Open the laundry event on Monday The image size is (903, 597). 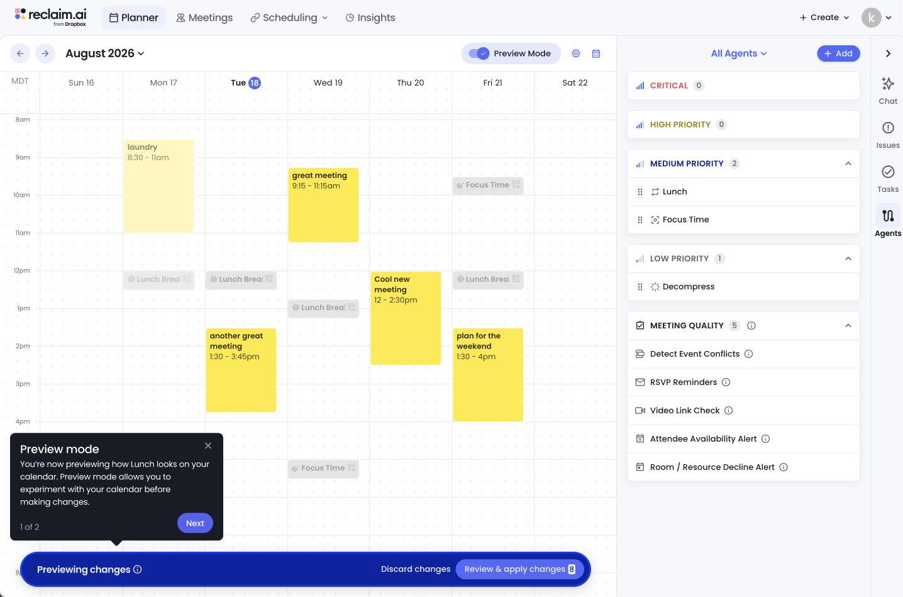click(x=159, y=186)
